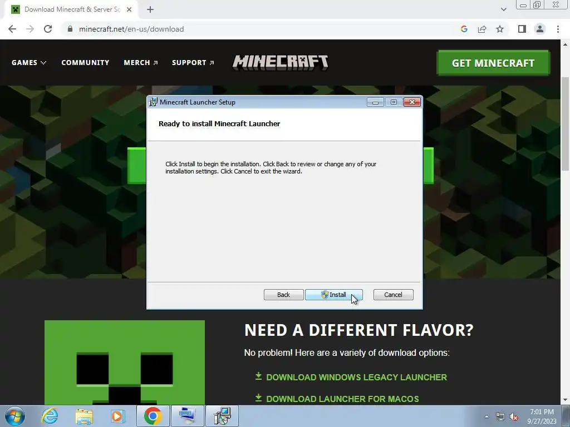Bookmark this page with star icon
The height and width of the screenshot is (427, 570).
[x=500, y=29]
